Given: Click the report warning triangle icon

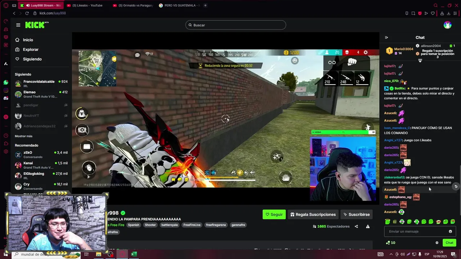Looking at the screenshot, I should pos(368,226).
